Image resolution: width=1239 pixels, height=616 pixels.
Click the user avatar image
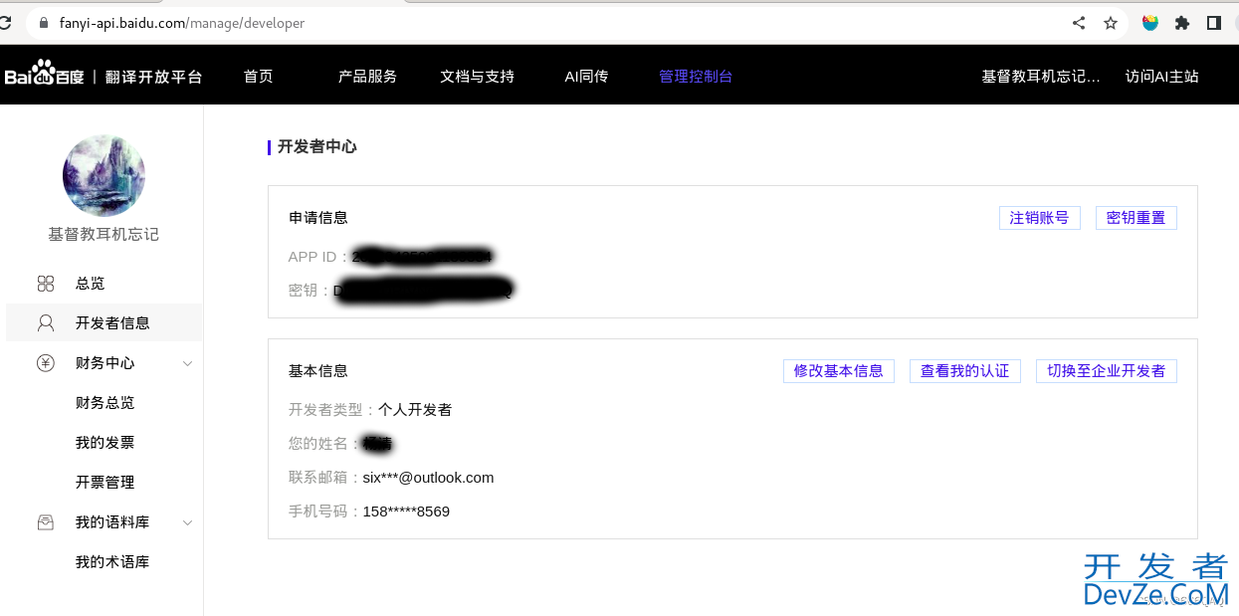click(103, 176)
